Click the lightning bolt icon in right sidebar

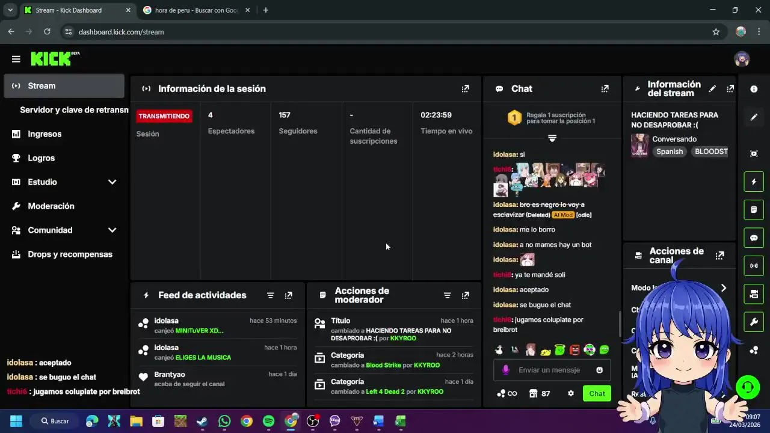(754, 182)
